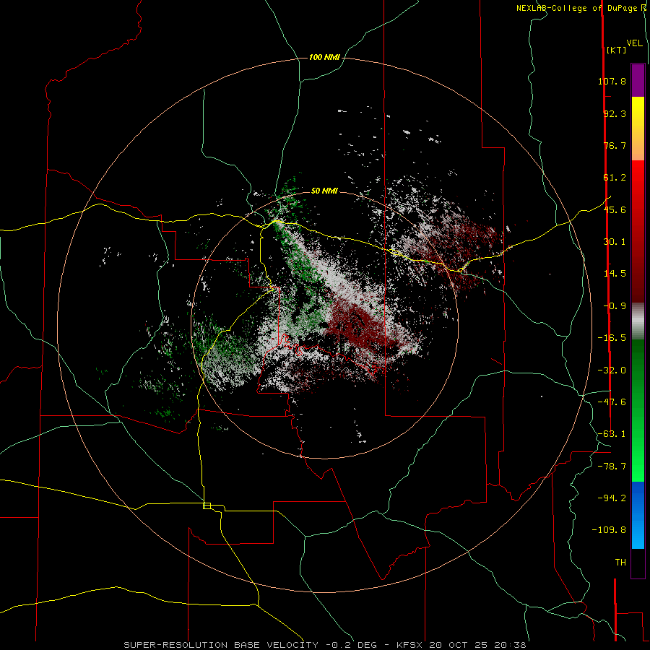Click the small yellow square highway junction marker
The height and width of the screenshot is (650, 650).
click(207, 506)
